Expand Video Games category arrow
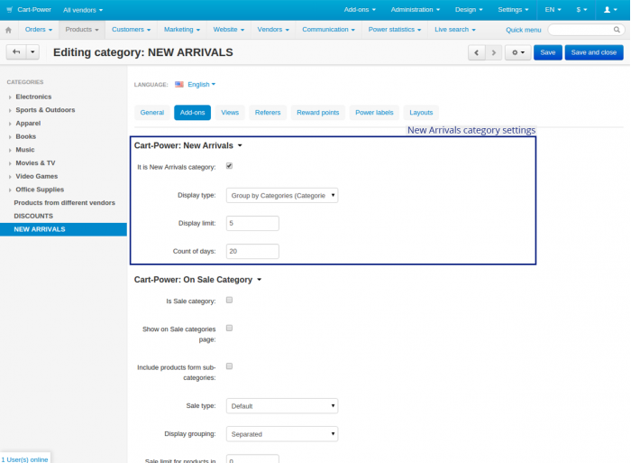The width and height of the screenshot is (631, 463). coord(10,177)
